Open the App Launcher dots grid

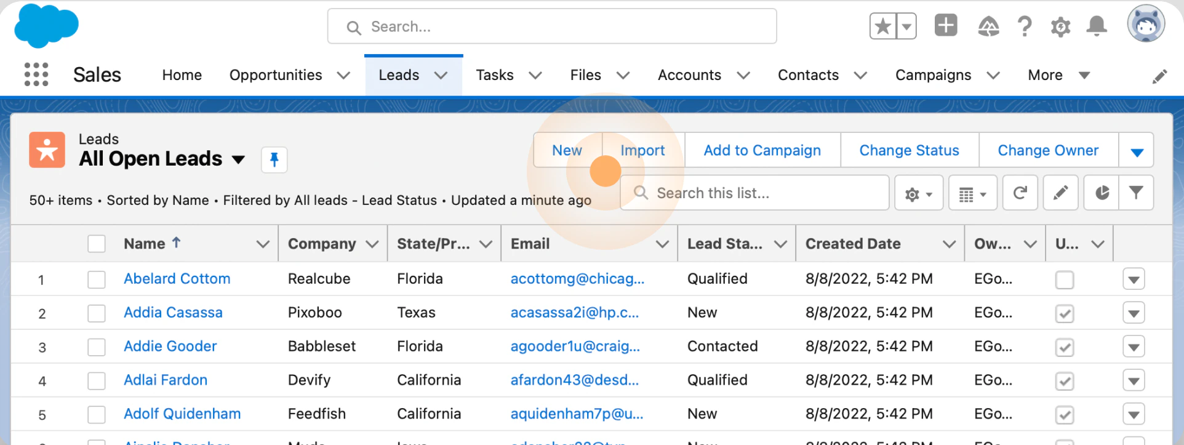(x=36, y=74)
